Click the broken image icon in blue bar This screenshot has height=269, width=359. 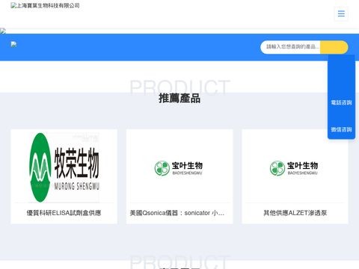pyautogui.click(x=13, y=45)
